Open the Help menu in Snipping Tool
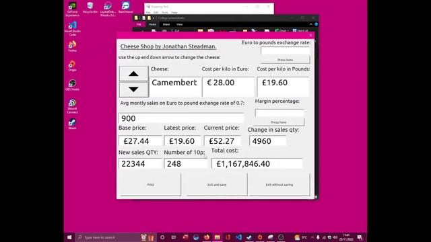The height and width of the screenshot is (242, 431). 174,13
